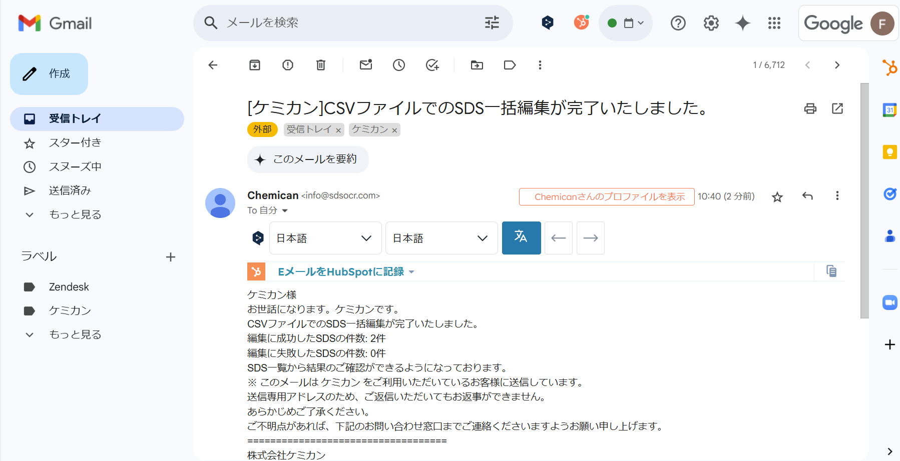The image size is (900, 461).
Task: Click the translate button
Action: tap(521, 238)
